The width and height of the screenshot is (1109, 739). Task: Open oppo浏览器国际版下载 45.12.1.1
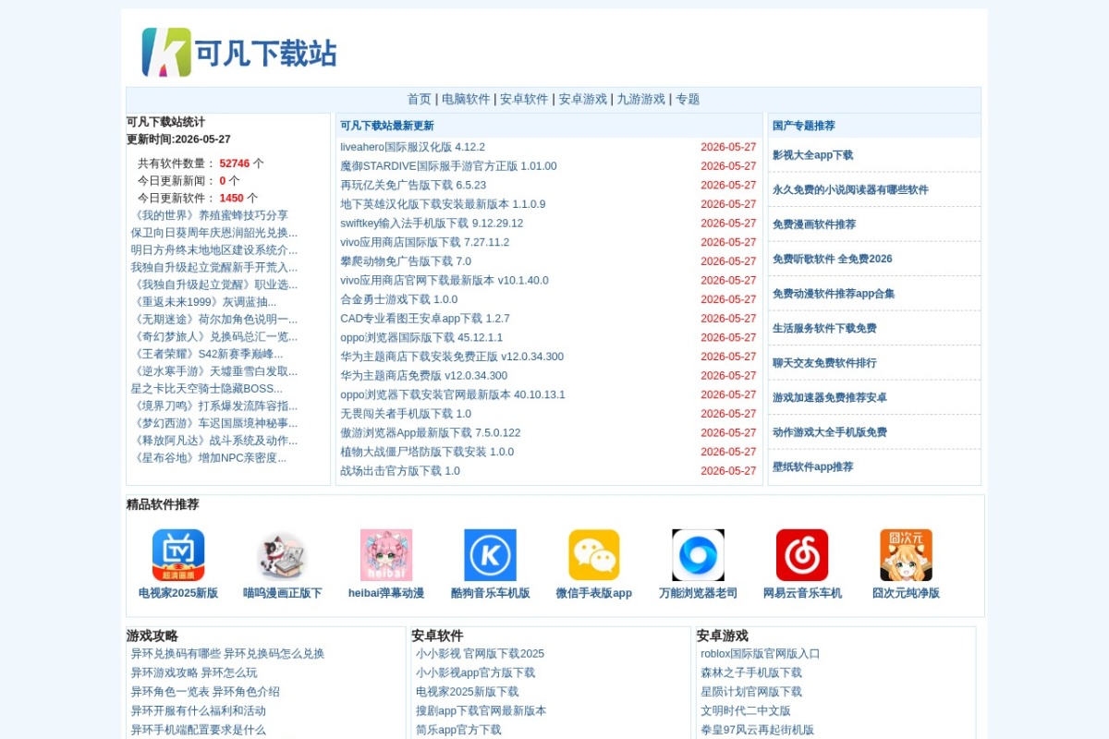(421, 337)
